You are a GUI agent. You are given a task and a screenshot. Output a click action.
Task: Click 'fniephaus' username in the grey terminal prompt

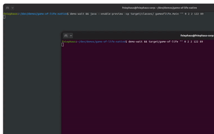tap(10, 14)
